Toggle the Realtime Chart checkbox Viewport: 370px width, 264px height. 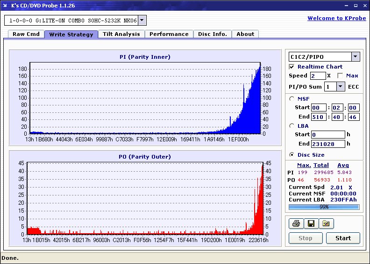pyautogui.click(x=292, y=67)
